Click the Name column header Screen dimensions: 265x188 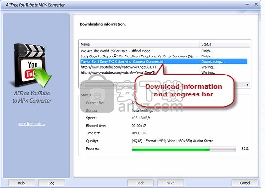coord(139,44)
